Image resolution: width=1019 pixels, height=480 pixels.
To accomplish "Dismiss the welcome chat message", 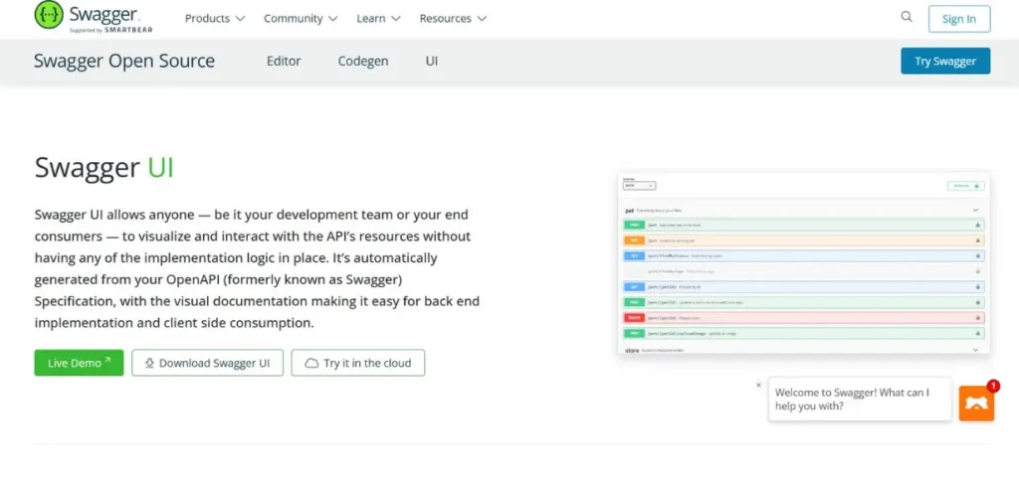I will 758,385.
